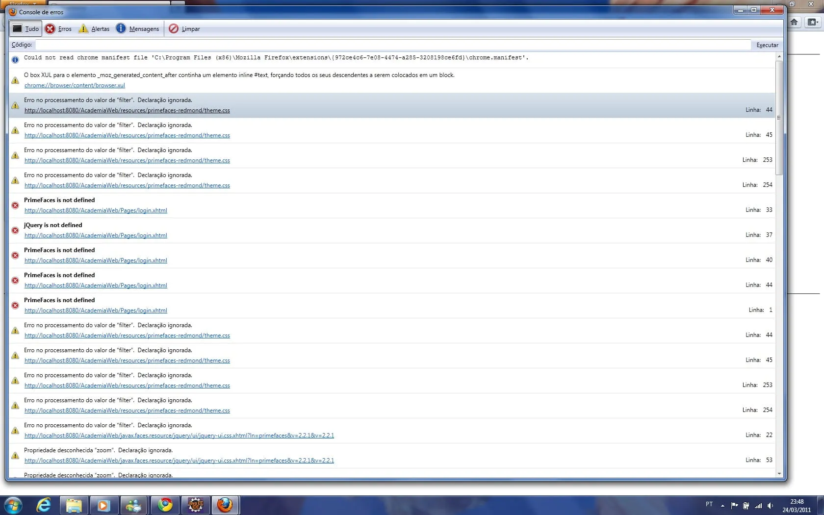Focus the Código input field

pos(393,45)
